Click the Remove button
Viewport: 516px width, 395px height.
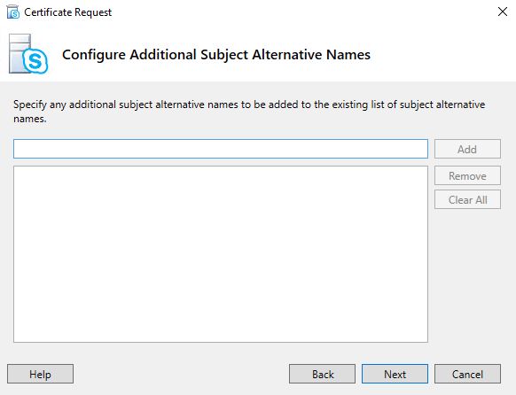click(467, 175)
